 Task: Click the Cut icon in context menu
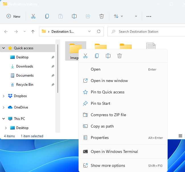pos(85,56)
